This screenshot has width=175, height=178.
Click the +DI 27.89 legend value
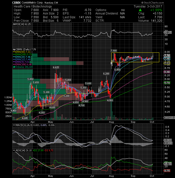(x=38, y=150)
